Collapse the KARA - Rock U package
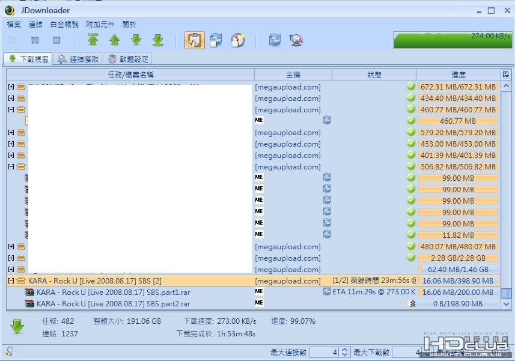 pos(11,281)
